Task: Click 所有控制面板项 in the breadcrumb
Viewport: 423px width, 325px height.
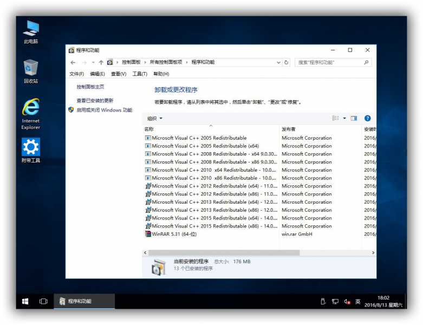Action: (166, 62)
